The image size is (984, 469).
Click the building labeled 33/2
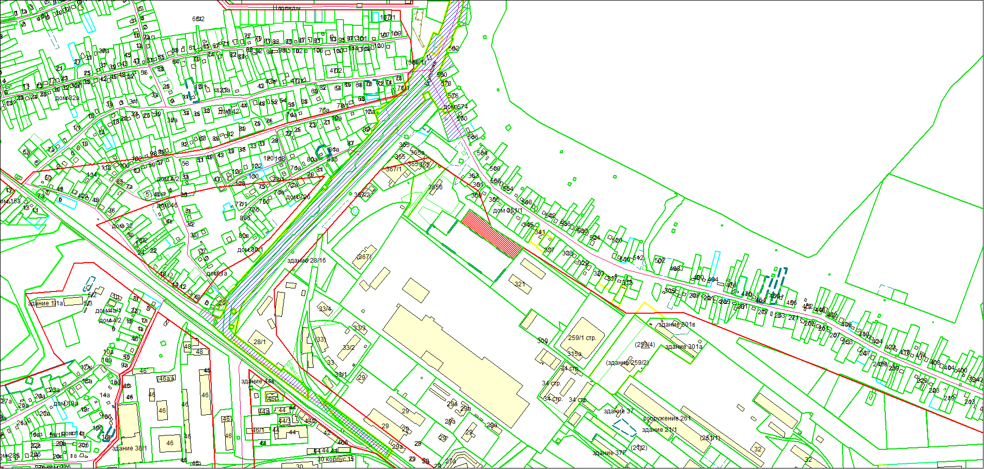(349, 347)
